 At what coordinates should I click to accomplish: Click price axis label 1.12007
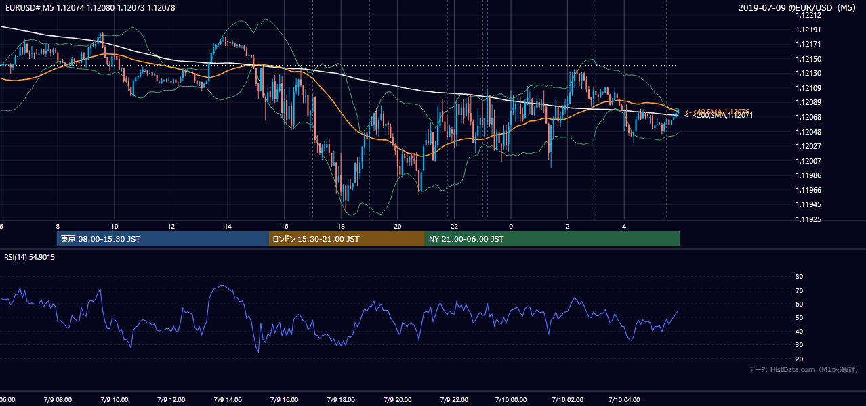click(809, 161)
